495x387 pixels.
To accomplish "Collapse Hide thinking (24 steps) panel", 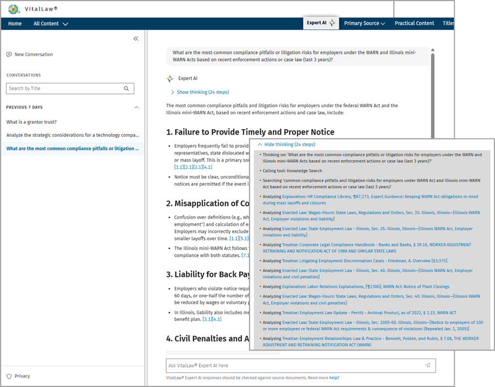I will [x=287, y=145].
